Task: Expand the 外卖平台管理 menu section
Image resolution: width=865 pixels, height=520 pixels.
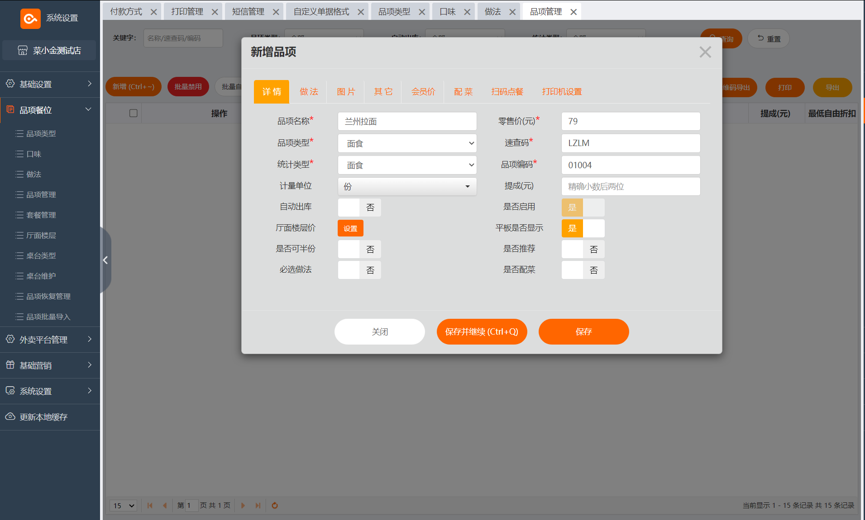Action: click(x=90, y=339)
